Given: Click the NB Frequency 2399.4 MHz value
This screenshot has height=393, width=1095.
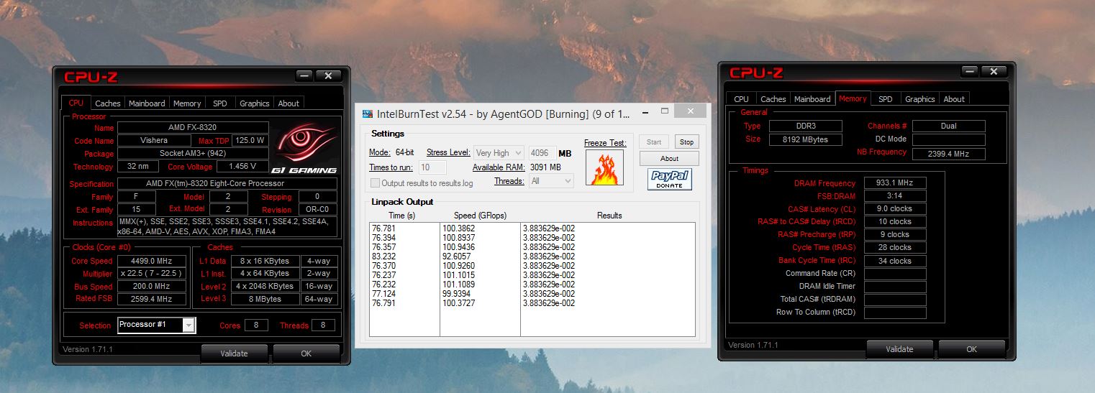Looking at the screenshot, I should tap(949, 154).
